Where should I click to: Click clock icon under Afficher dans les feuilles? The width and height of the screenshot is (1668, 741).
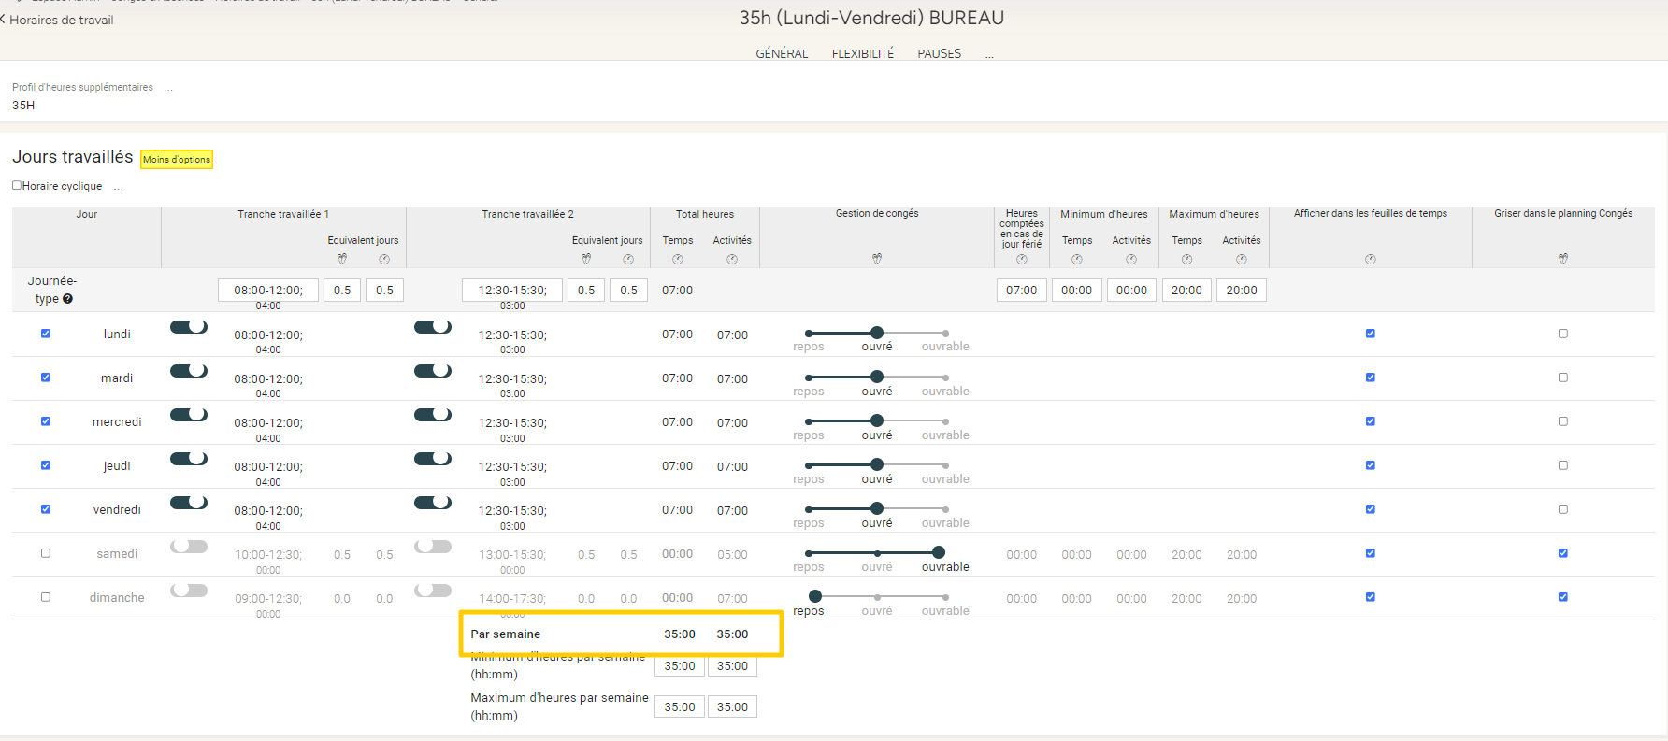coord(1371,259)
